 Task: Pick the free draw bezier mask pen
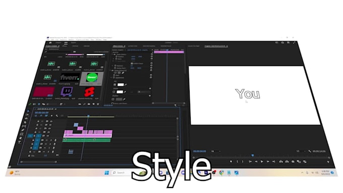(123, 73)
